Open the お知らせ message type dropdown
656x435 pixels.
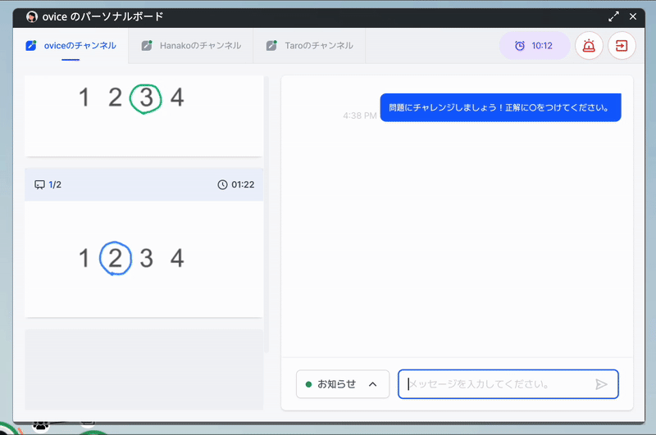(343, 384)
